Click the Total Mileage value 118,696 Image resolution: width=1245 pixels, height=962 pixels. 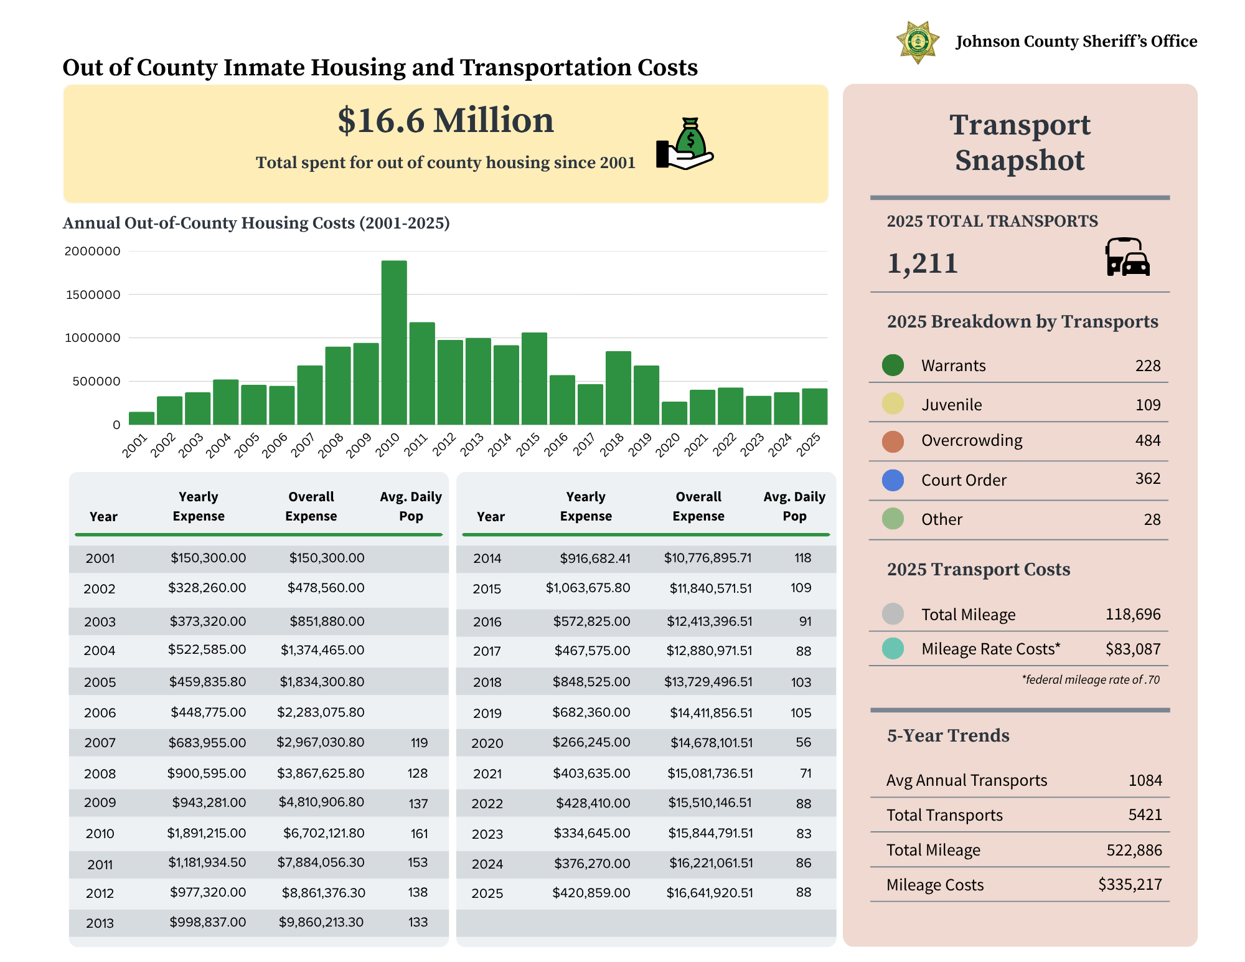click(x=1133, y=614)
